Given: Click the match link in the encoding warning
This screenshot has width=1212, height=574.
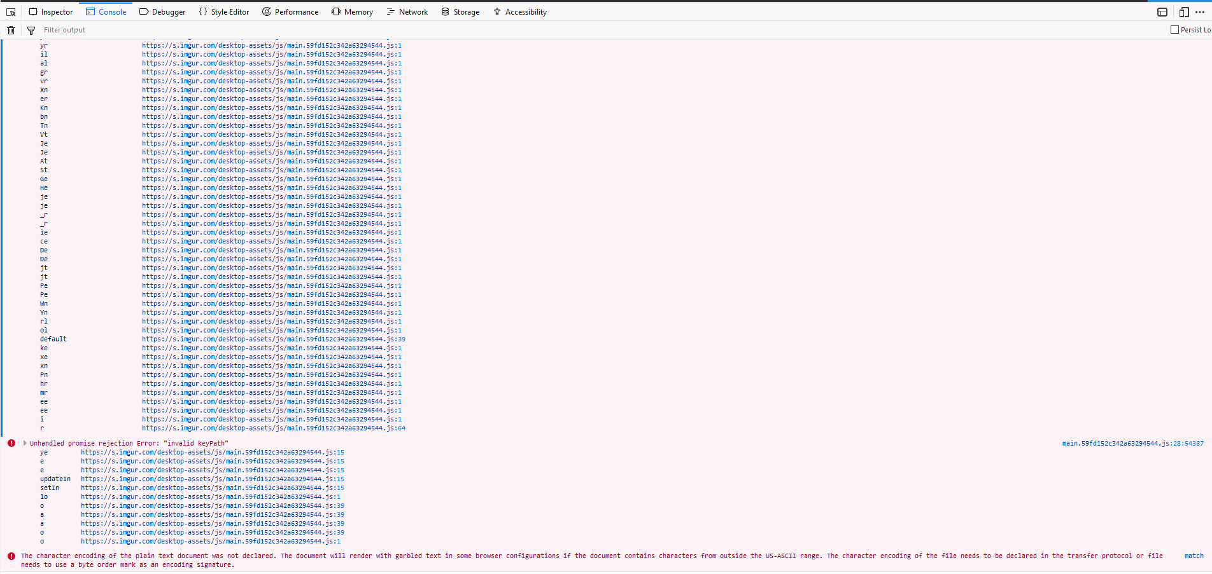Looking at the screenshot, I should 1194,556.
